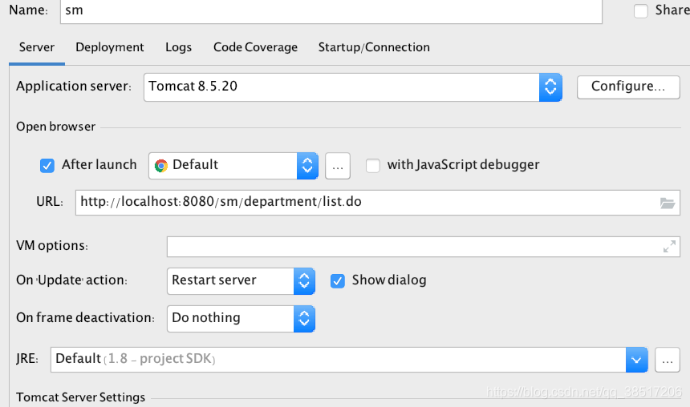
Task: Click the Chrome icon in browser selector
Action: tap(161, 166)
